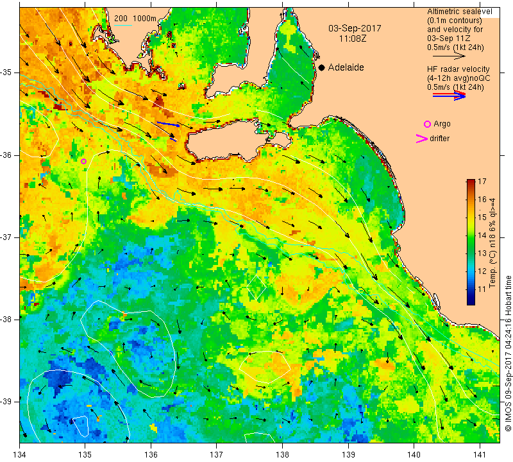Viewport: 513px width, 462px height.
Task: Click the 135 longitude axis label
Action: click(x=85, y=454)
